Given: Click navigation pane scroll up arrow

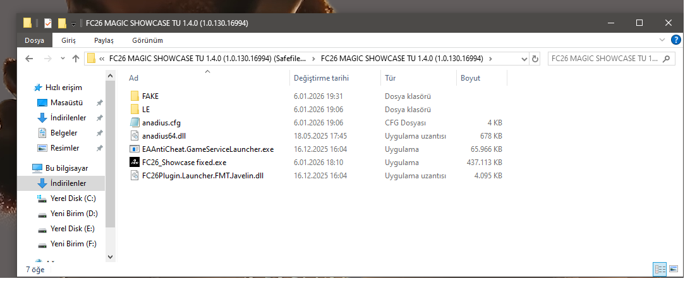Looking at the screenshot, I should coord(110,76).
